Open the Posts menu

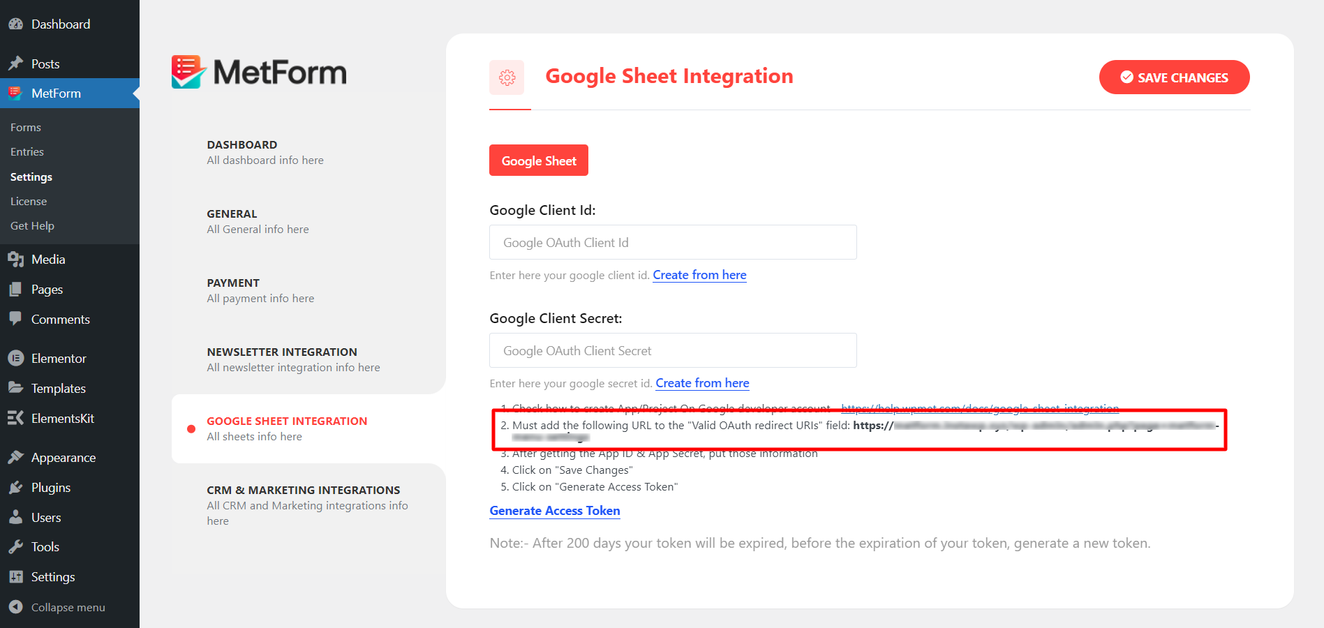(x=70, y=63)
